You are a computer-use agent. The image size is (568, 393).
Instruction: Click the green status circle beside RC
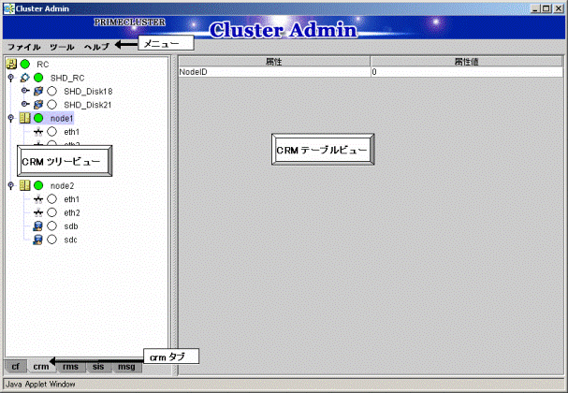(25, 65)
